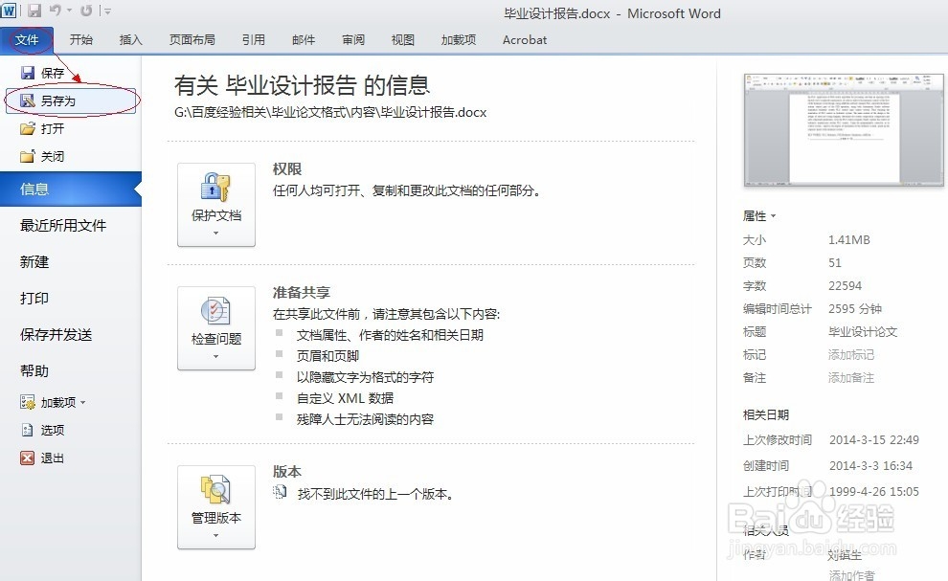Open the 文件 (File) tab
Image resolution: width=948 pixels, height=581 pixels.
pyautogui.click(x=27, y=40)
